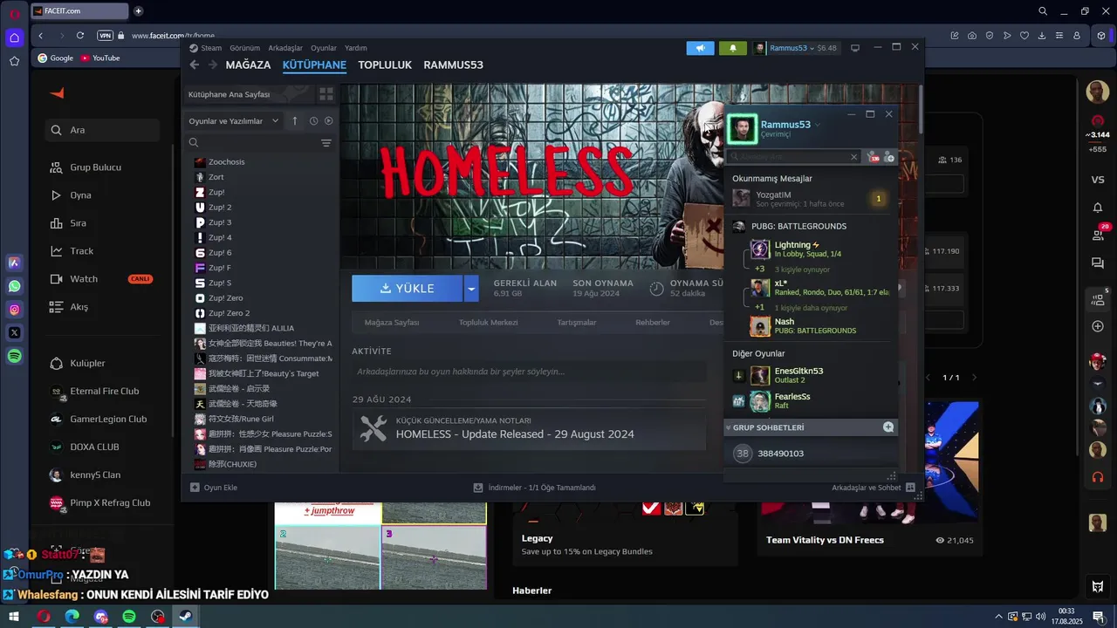Open the X (Twitter) icon in Opera's sidebar
1117x628 pixels.
(x=15, y=332)
